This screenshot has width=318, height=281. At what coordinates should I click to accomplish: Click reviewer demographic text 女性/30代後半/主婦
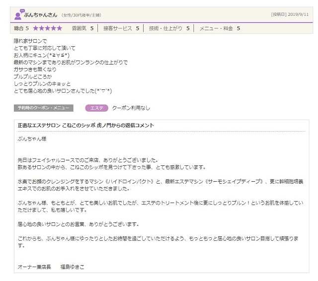(x=82, y=15)
